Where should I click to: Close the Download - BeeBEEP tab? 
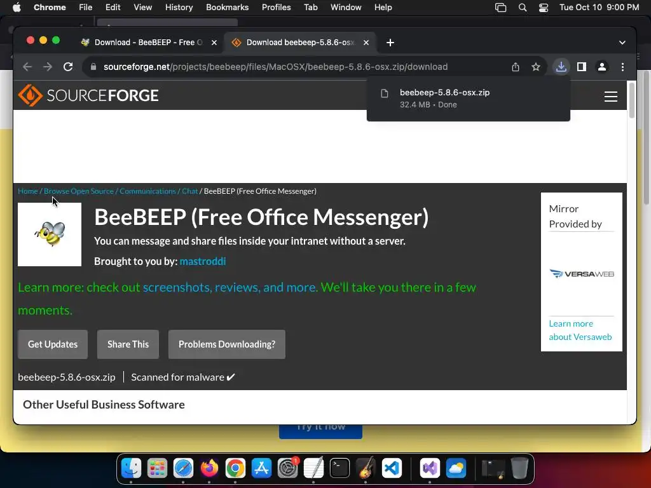[x=214, y=43]
